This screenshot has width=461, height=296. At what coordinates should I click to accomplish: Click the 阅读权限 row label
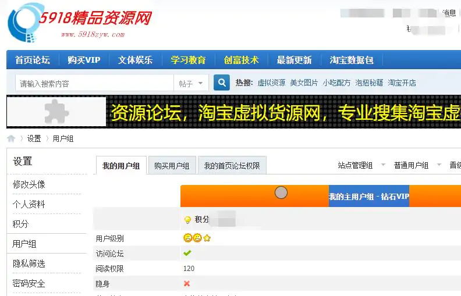pos(109,269)
